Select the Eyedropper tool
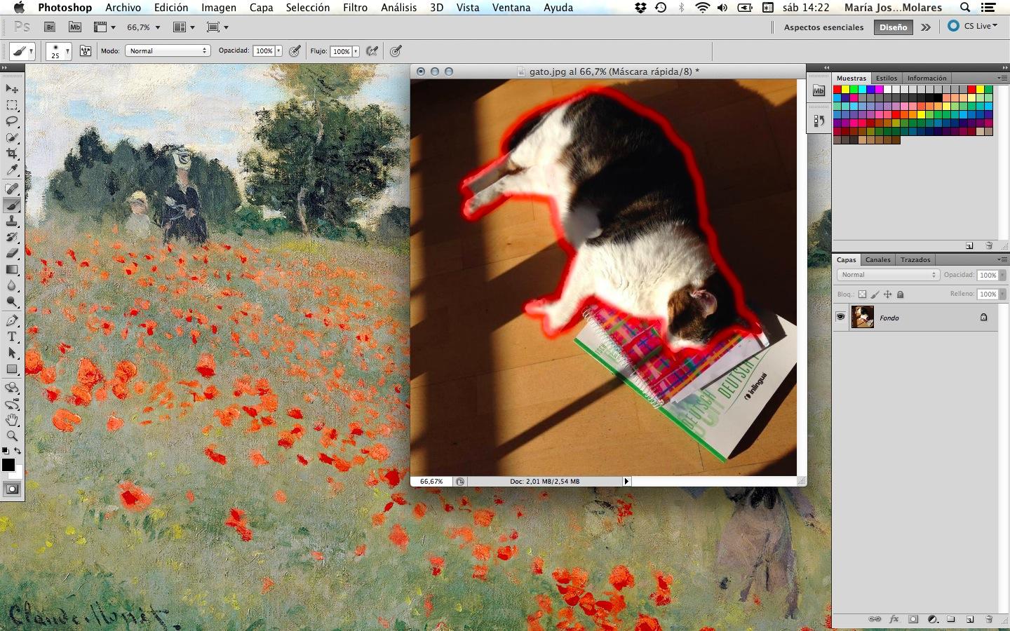The width and height of the screenshot is (1010, 631). [x=12, y=170]
